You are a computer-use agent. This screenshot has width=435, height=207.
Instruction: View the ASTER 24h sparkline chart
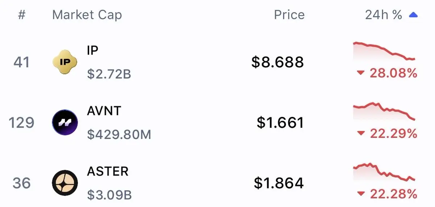click(384, 173)
